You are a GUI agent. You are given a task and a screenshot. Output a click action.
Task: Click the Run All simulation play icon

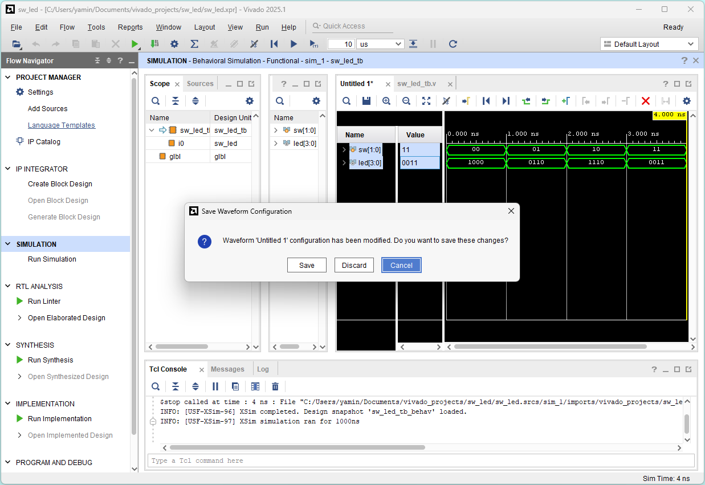point(294,44)
